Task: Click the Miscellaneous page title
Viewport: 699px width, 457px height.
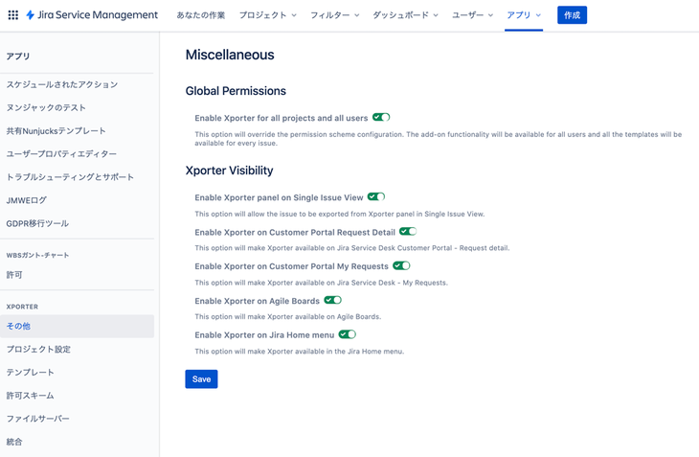Action: click(230, 55)
